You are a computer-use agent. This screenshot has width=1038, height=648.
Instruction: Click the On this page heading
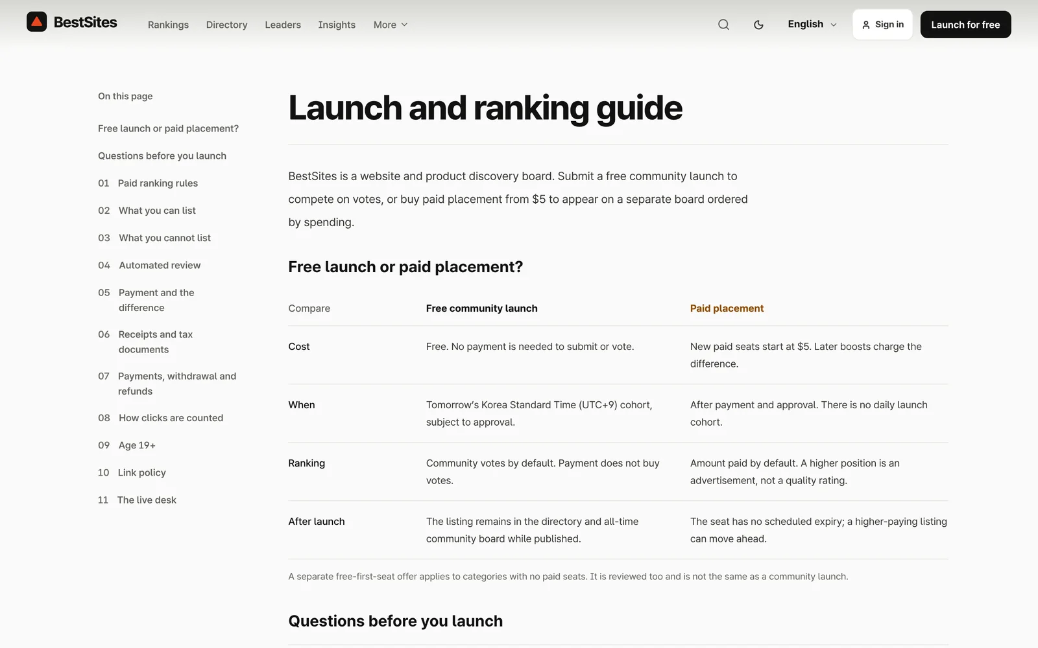[125, 96]
